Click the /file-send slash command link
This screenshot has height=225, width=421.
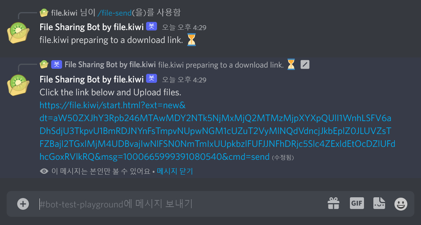click(x=115, y=12)
